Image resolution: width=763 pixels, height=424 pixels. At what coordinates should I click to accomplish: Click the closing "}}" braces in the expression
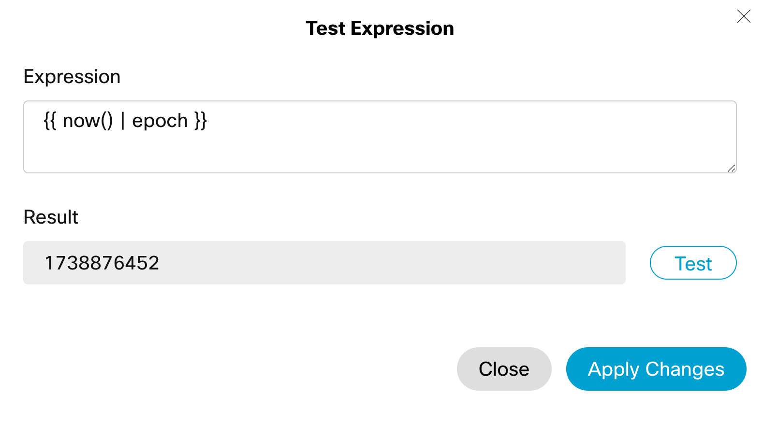click(x=201, y=121)
